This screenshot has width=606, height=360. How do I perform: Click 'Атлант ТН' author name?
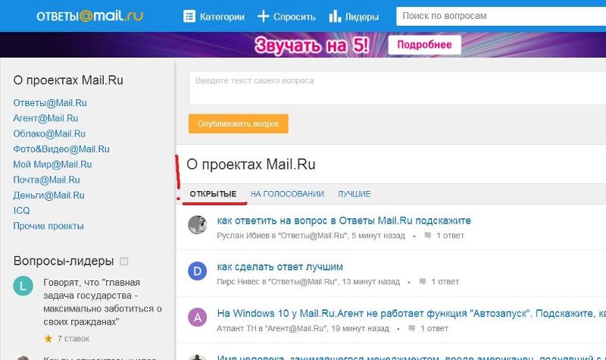(236, 328)
